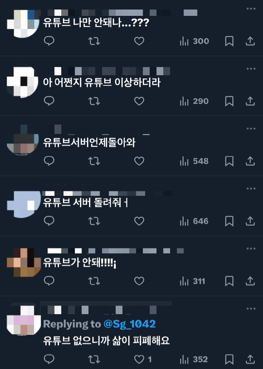Open more menu on '유튜브서버언제돌아와' tweet
Screen dimensions: 263x369
tap(251, 128)
